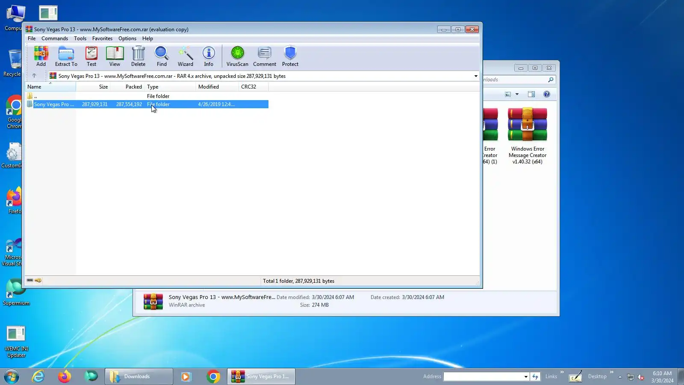Viewport: 684px width, 385px height.
Task: Open the view options dropdown arrow in Explorer
Action: pyautogui.click(x=517, y=94)
